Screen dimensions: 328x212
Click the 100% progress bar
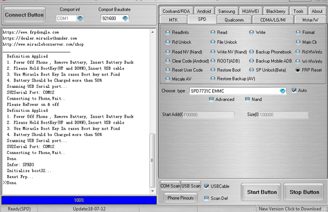(x=79, y=200)
